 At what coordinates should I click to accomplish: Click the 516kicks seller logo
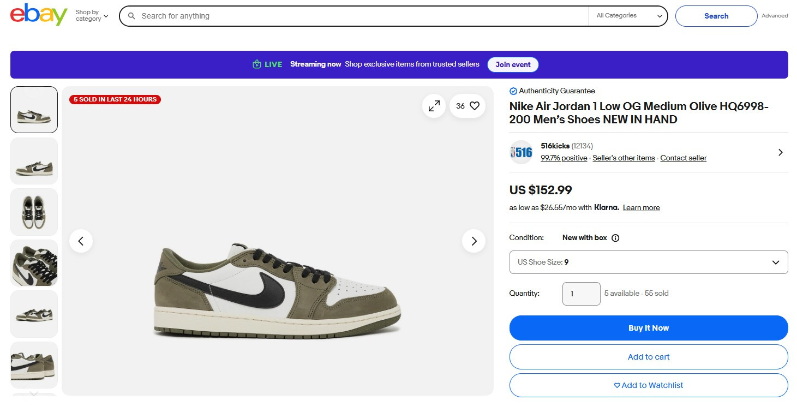click(521, 152)
